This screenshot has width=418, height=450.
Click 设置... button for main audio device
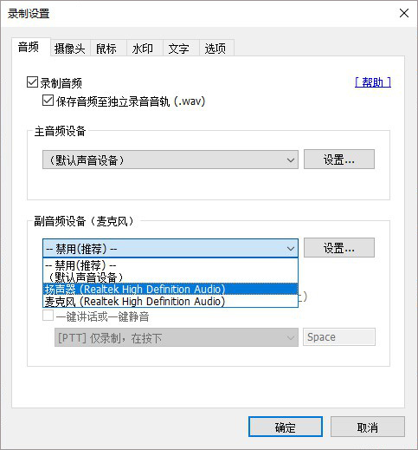click(x=339, y=160)
